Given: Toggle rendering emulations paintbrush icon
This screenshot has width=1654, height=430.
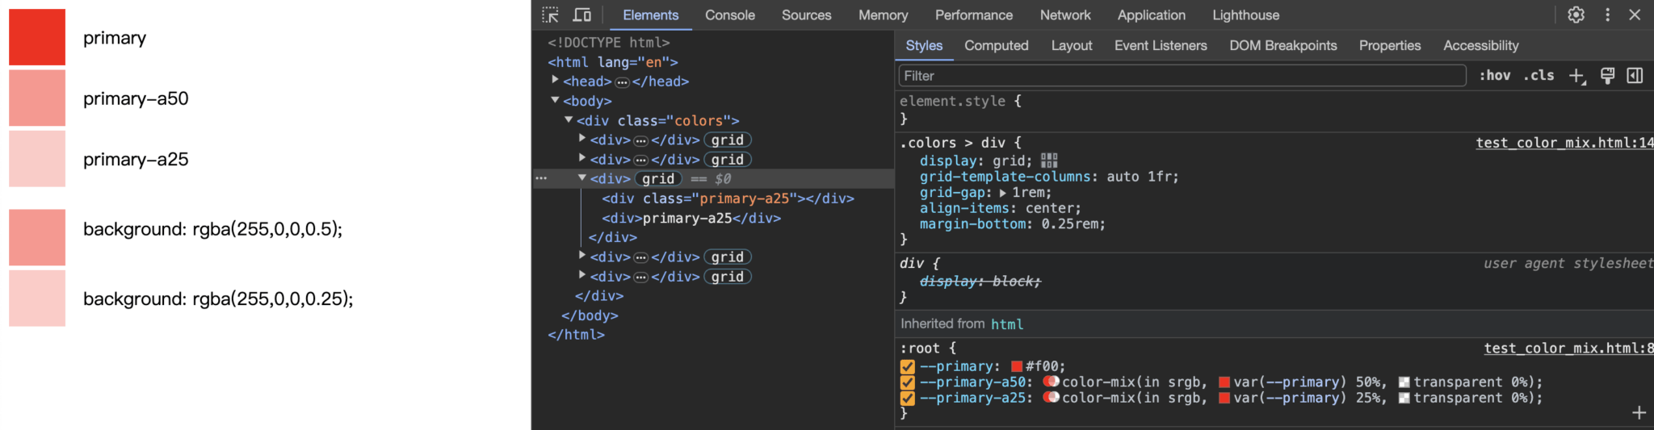Looking at the screenshot, I should pos(1607,76).
